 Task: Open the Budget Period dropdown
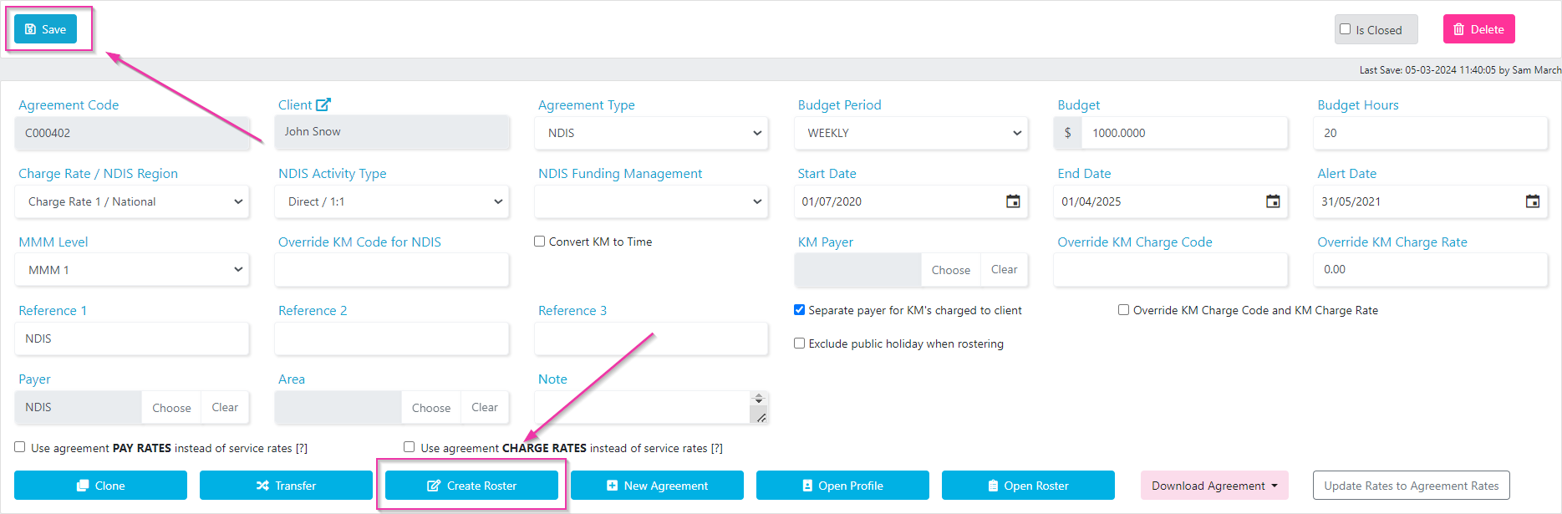pyautogui.click(x=912, y=133)
